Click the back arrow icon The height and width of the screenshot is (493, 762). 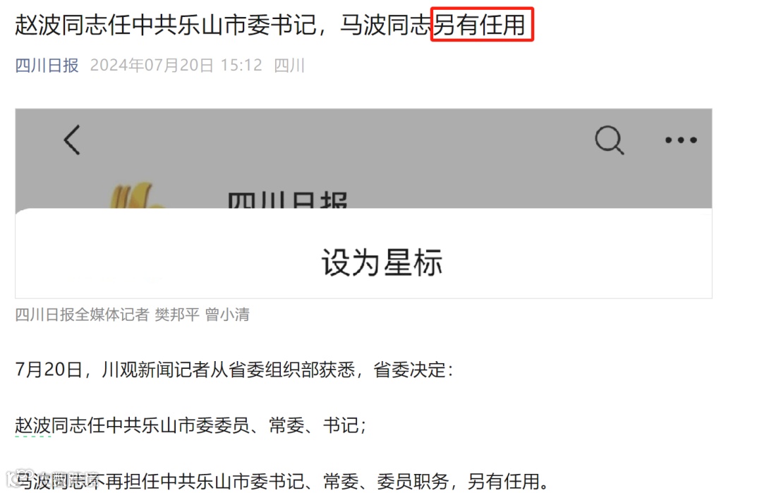[x=73, y=140]
